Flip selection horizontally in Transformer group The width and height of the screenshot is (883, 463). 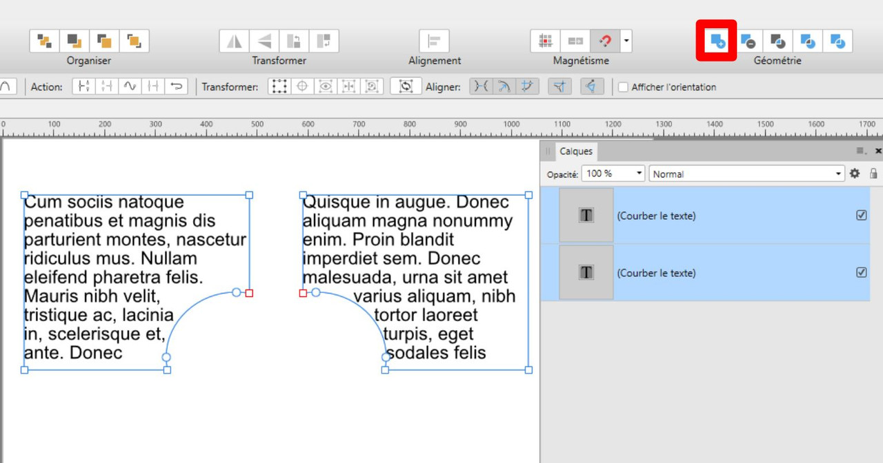(235, 41)
